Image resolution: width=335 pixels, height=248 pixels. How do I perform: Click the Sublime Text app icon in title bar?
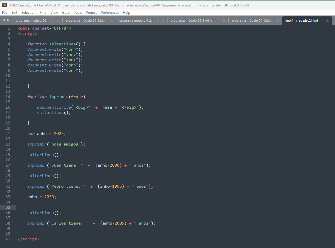[x=4, y=5]
